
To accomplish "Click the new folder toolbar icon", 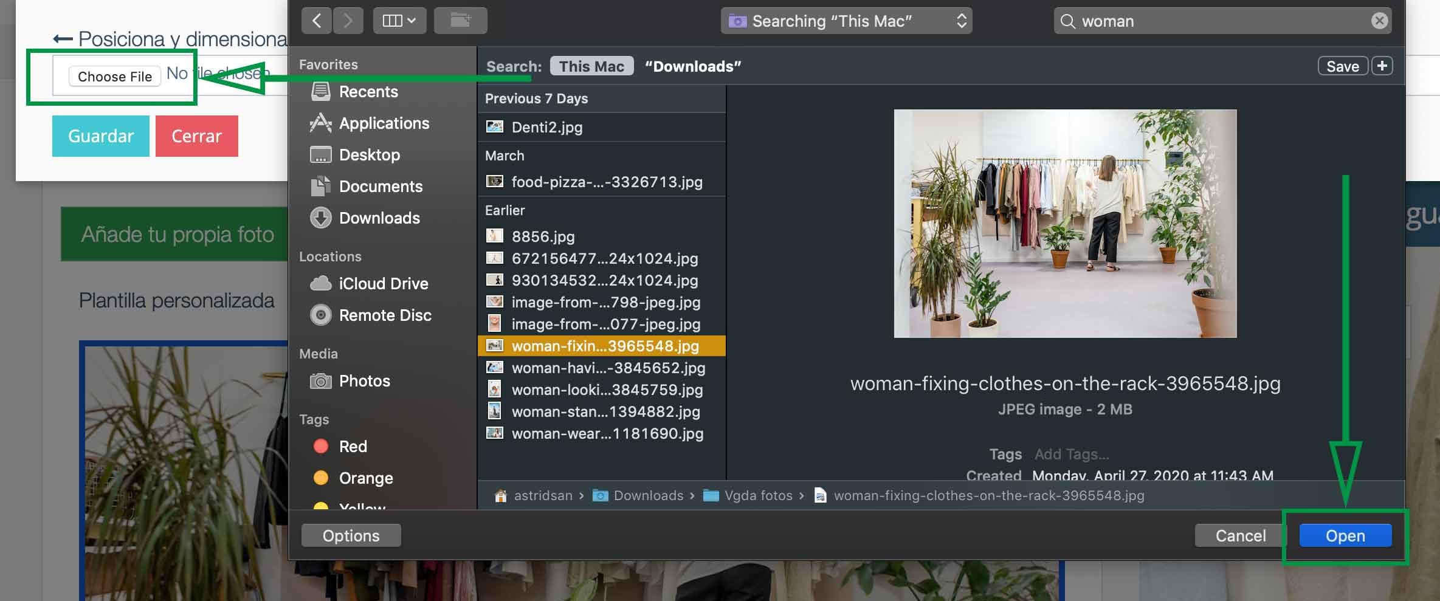I will pos(461,21).
